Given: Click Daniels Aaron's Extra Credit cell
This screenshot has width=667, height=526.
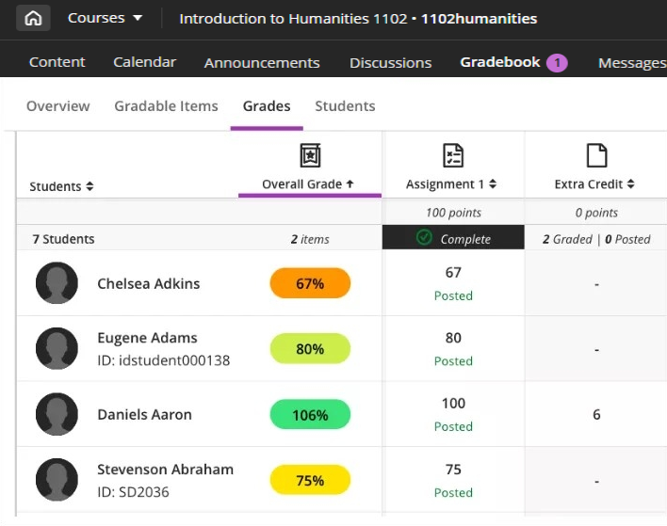Looking at the screenshot, I should [x=596, y=415].
